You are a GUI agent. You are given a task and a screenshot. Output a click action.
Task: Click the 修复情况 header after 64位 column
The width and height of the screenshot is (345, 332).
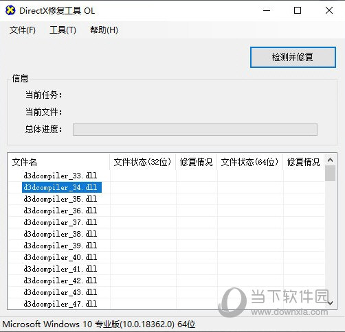(304, 162)
